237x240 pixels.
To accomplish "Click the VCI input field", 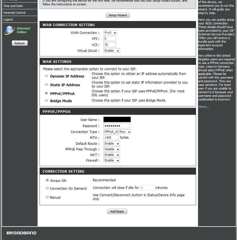I will click(x=110, y=45).
